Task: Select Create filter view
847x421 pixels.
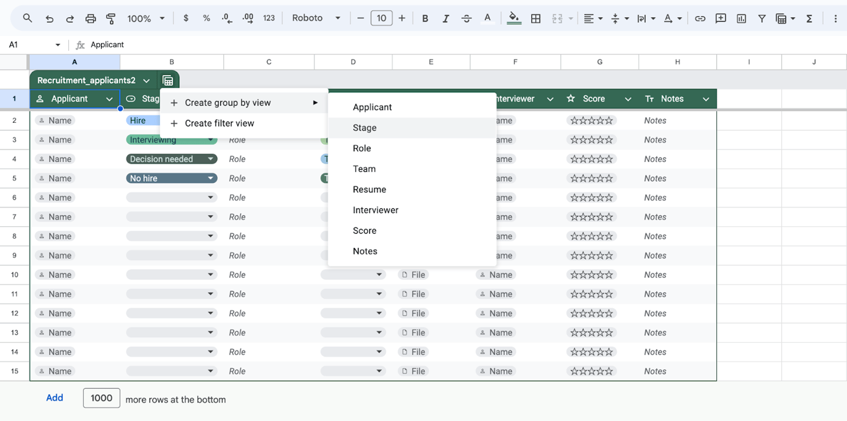Action: pos(244,123)
